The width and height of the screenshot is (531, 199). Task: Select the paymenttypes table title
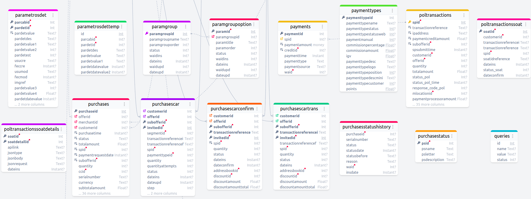pyautogui.click(x=366, y=11)
